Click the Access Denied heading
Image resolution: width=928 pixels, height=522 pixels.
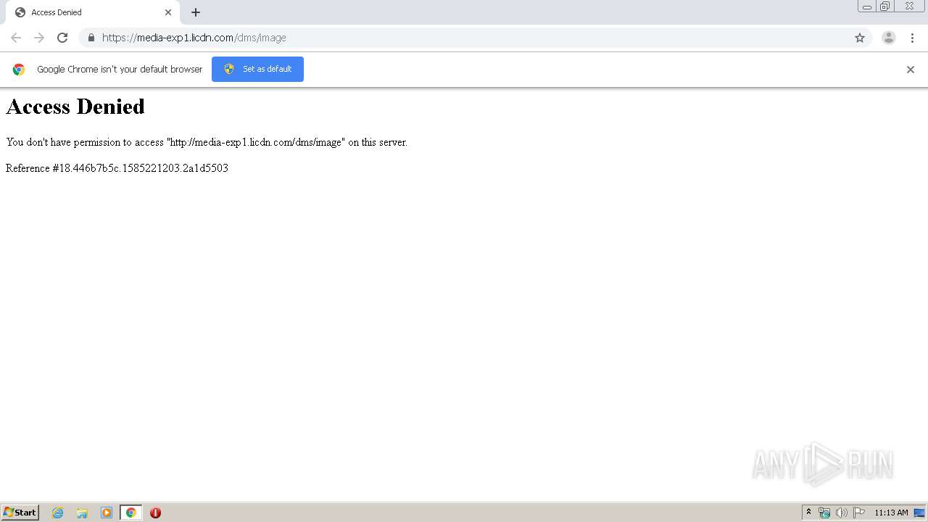(75, 107)
